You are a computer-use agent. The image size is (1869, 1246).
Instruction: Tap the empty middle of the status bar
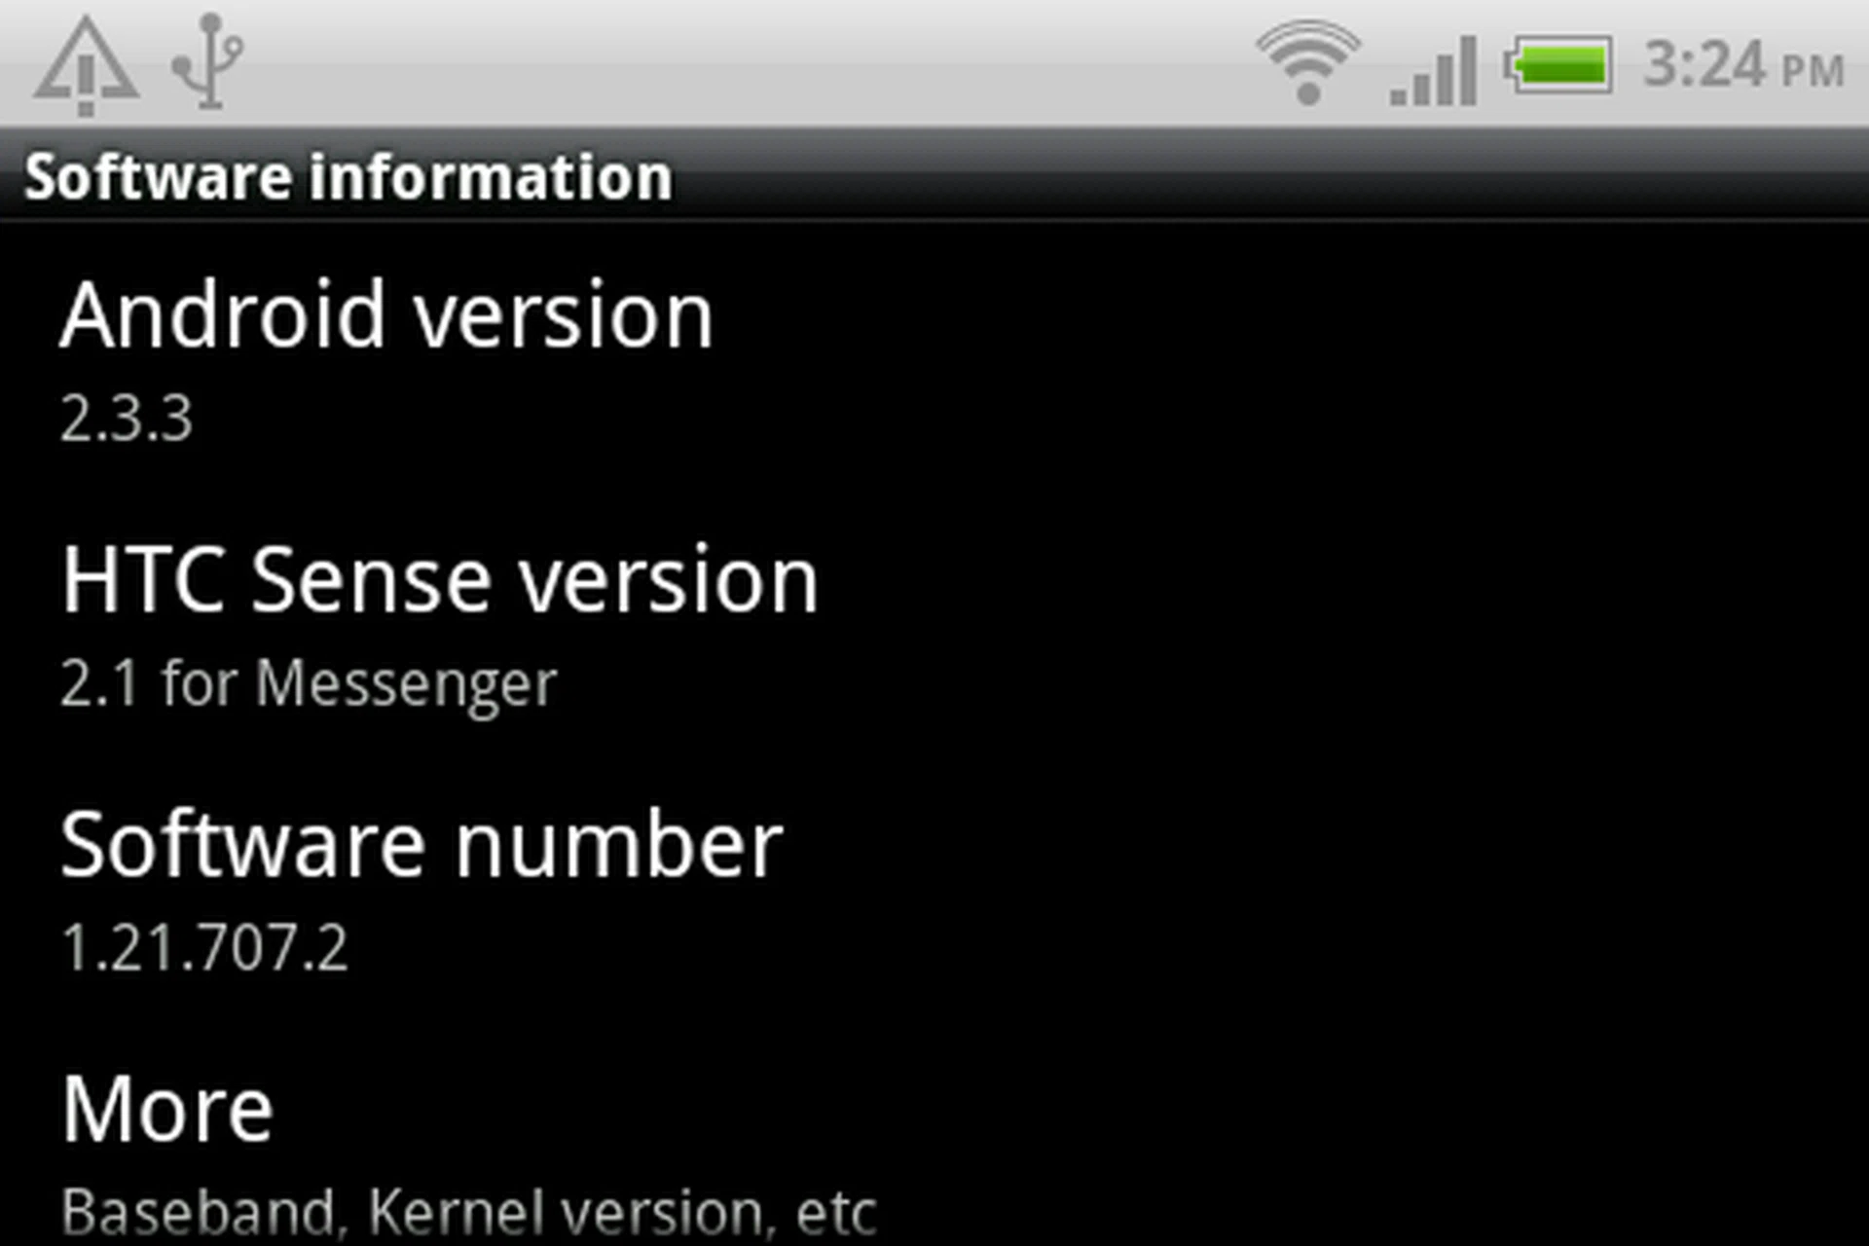pyautogui.click(x=750, y=63)
